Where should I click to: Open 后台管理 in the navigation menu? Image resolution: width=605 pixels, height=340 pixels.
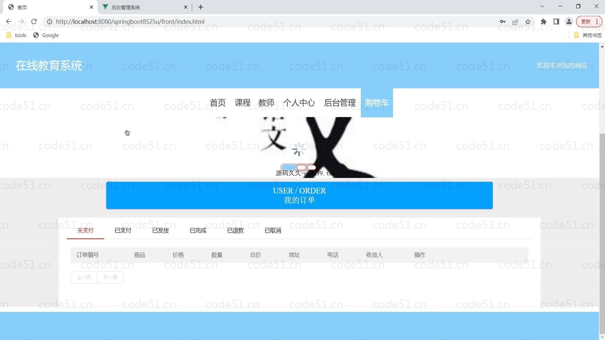(340, 103)
